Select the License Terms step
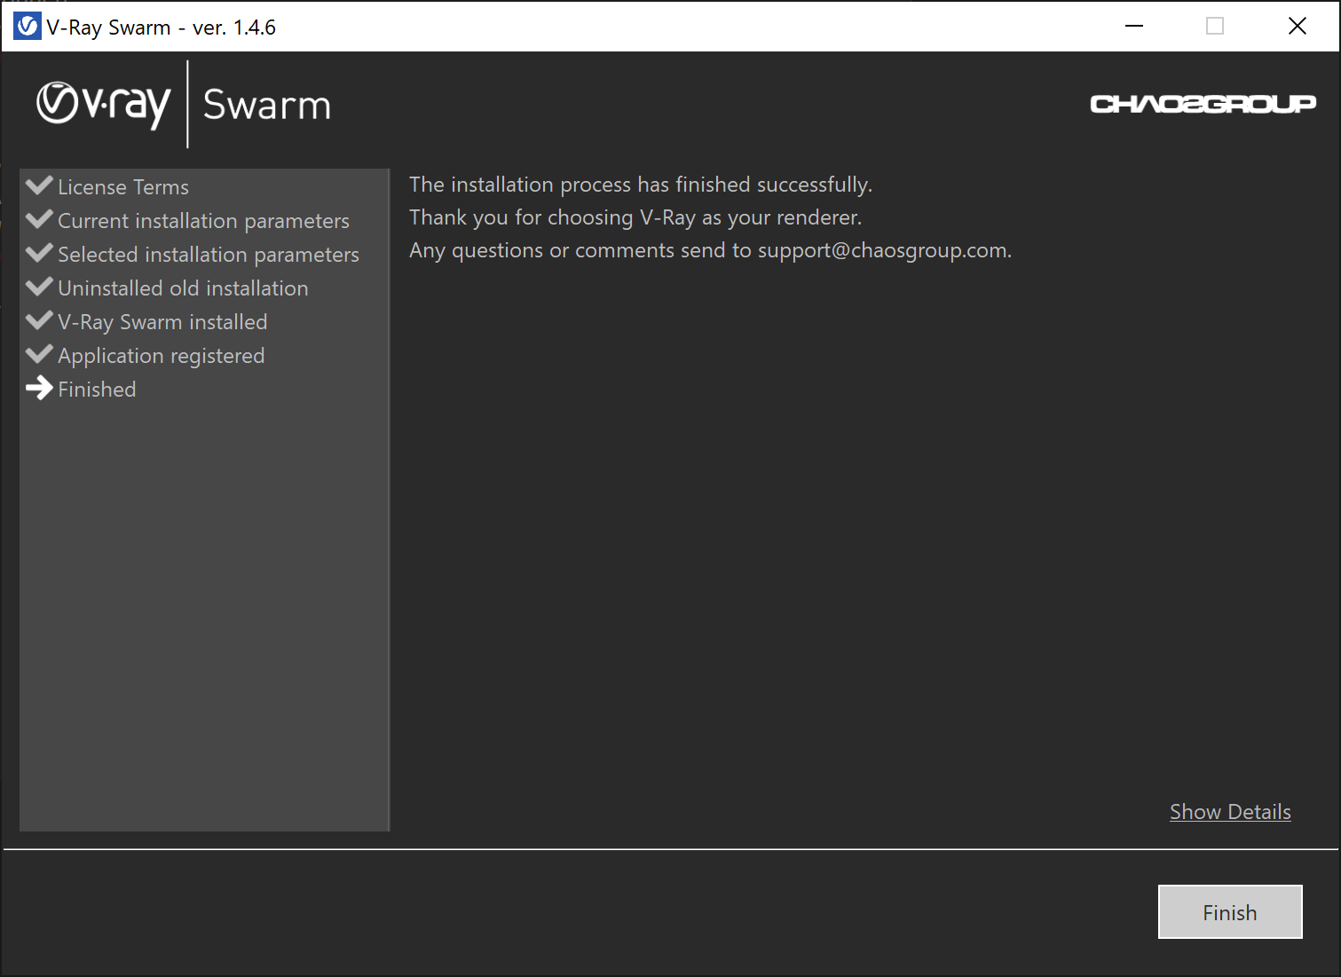 click(123, 187)
